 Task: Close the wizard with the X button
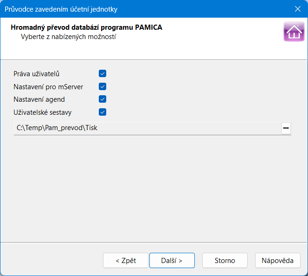(x=297, y=9)
